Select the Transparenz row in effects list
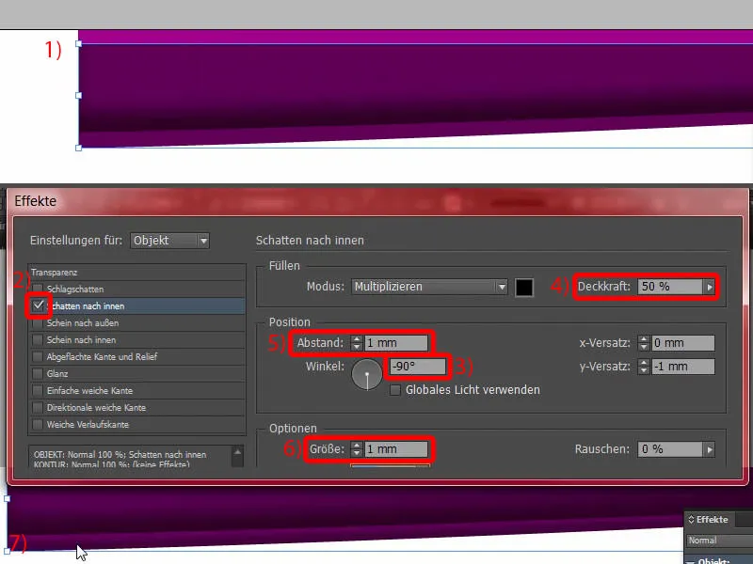The image size is (753, 564). pyautogui.click(x=136, y=273)
